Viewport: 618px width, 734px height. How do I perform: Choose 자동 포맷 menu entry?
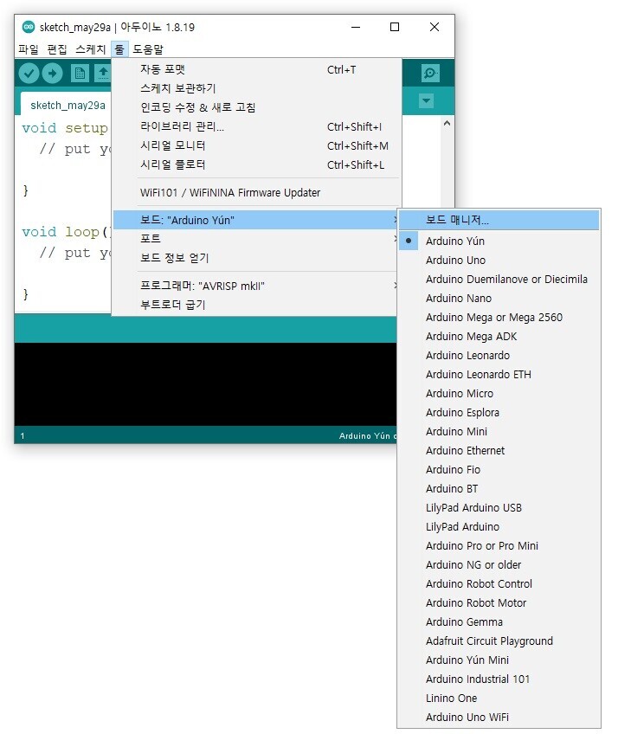[x=255, y=70]
